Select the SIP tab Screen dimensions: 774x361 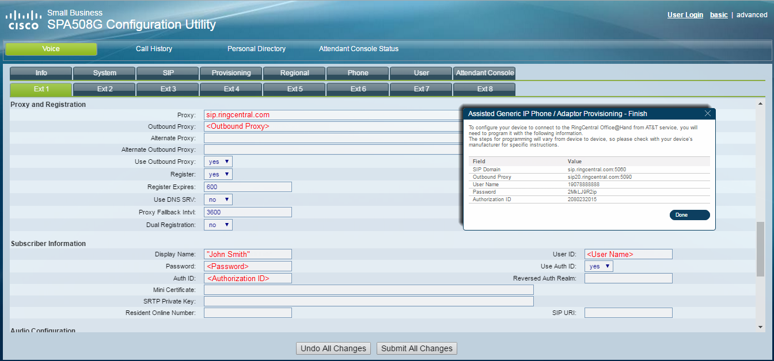pyautogui.click(x=168, y=73)
